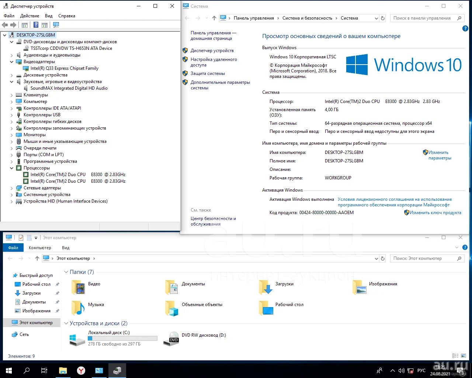The height and width of the screenshot is (378, 472).
Task: Open Microsoft license agreement terms link
Action: coord(395,202)
